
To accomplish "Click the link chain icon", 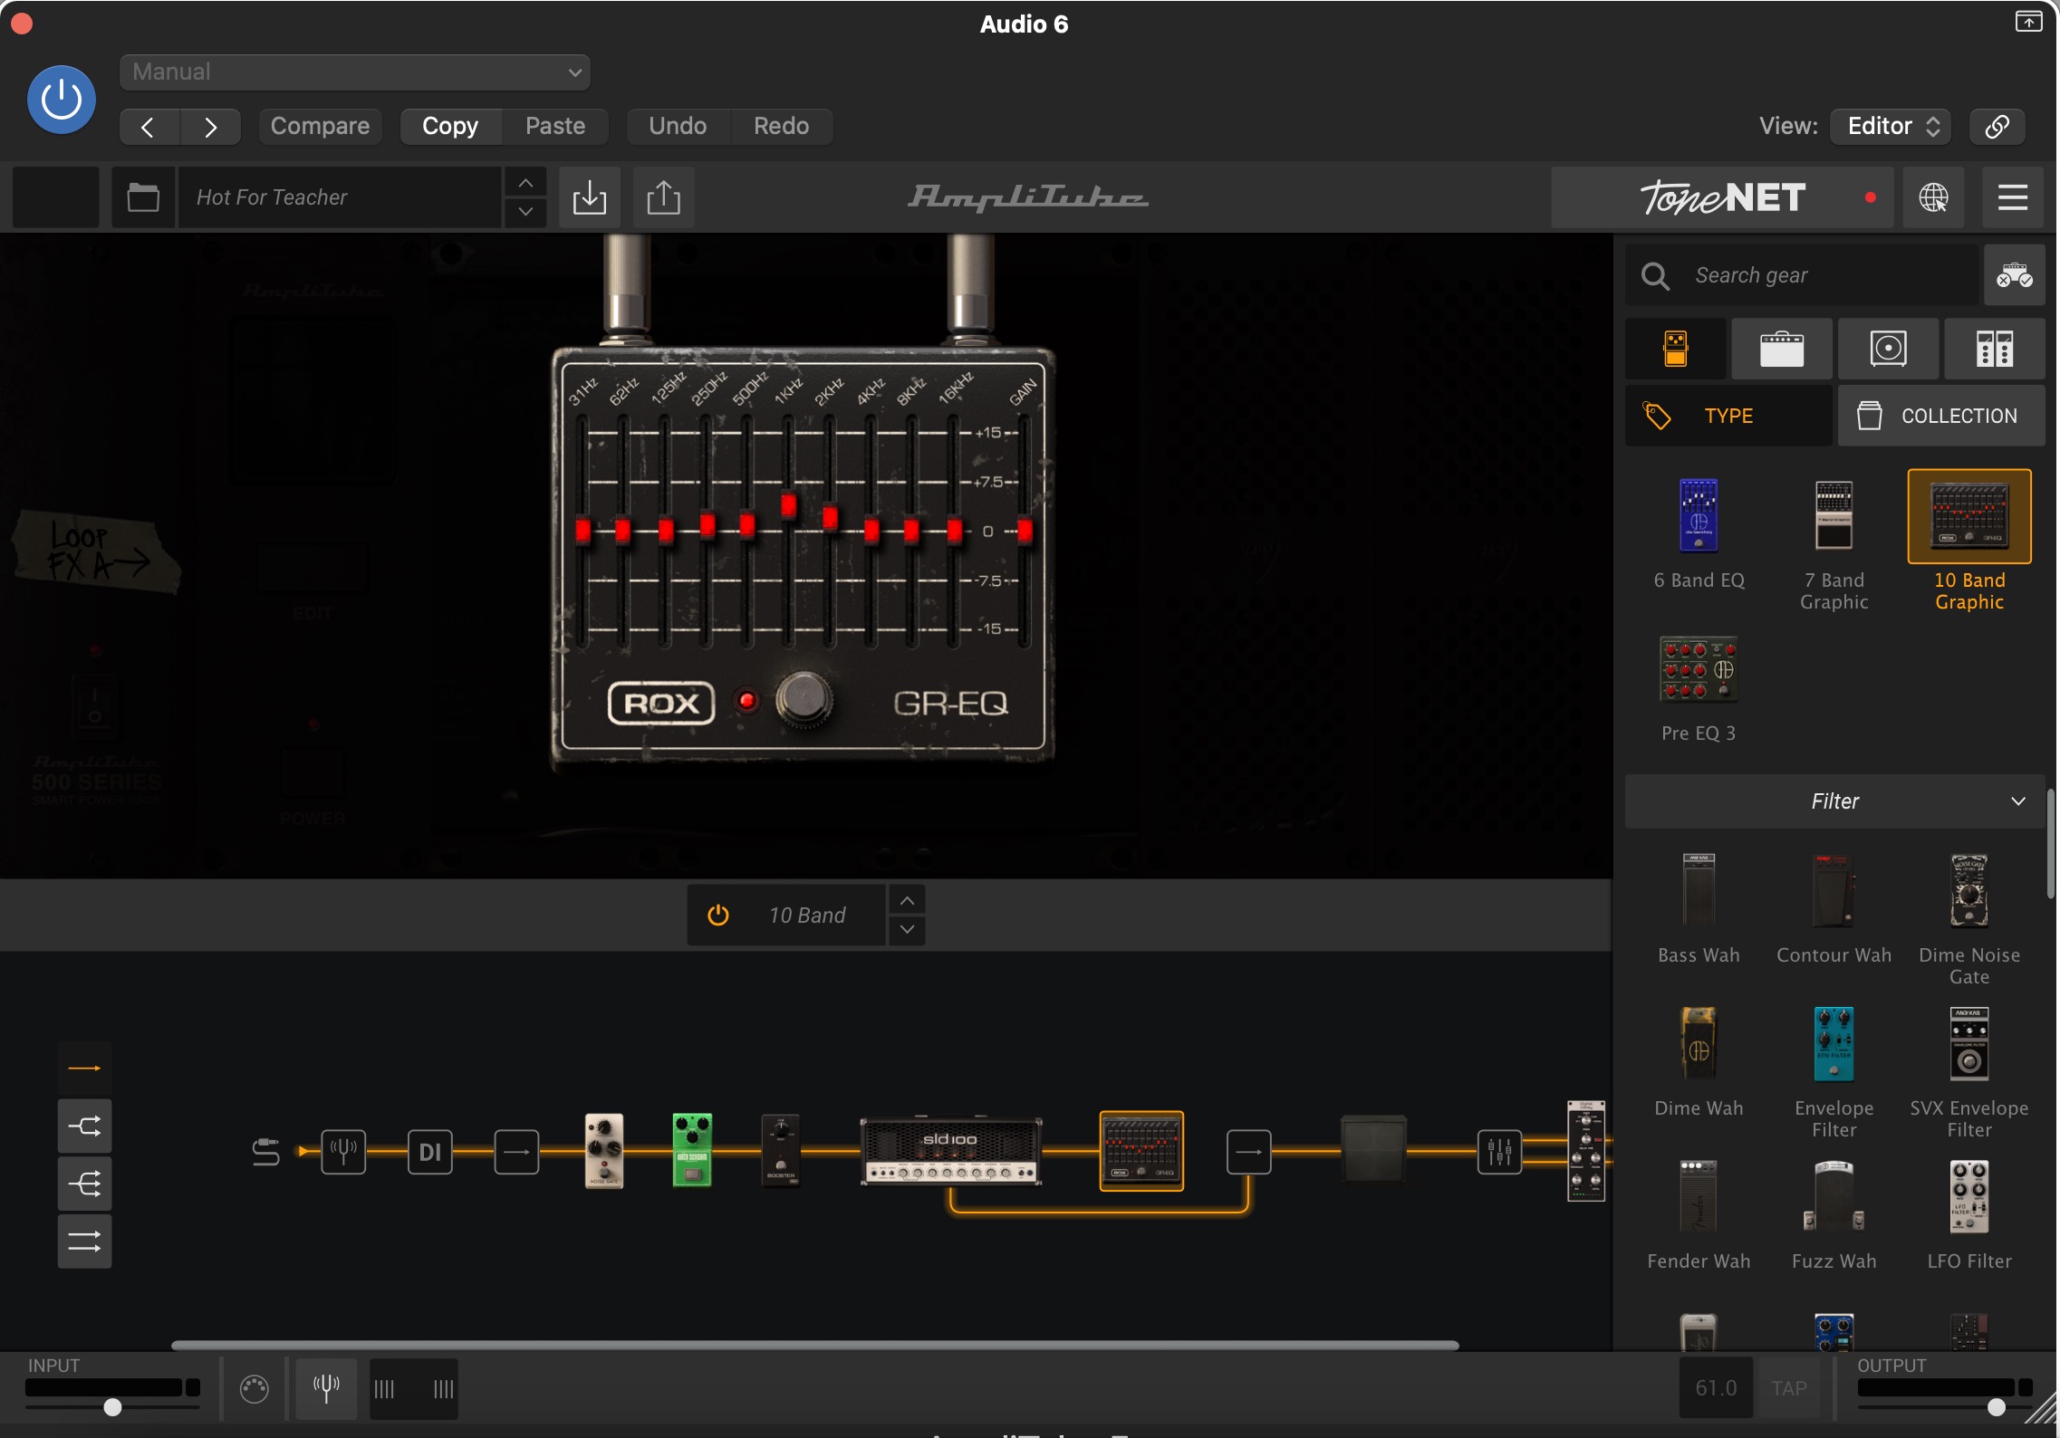I will click(1997, 126).
